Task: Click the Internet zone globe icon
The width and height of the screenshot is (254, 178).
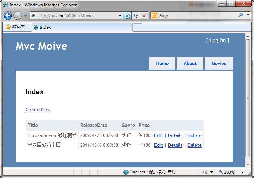Action: point(126,172)
